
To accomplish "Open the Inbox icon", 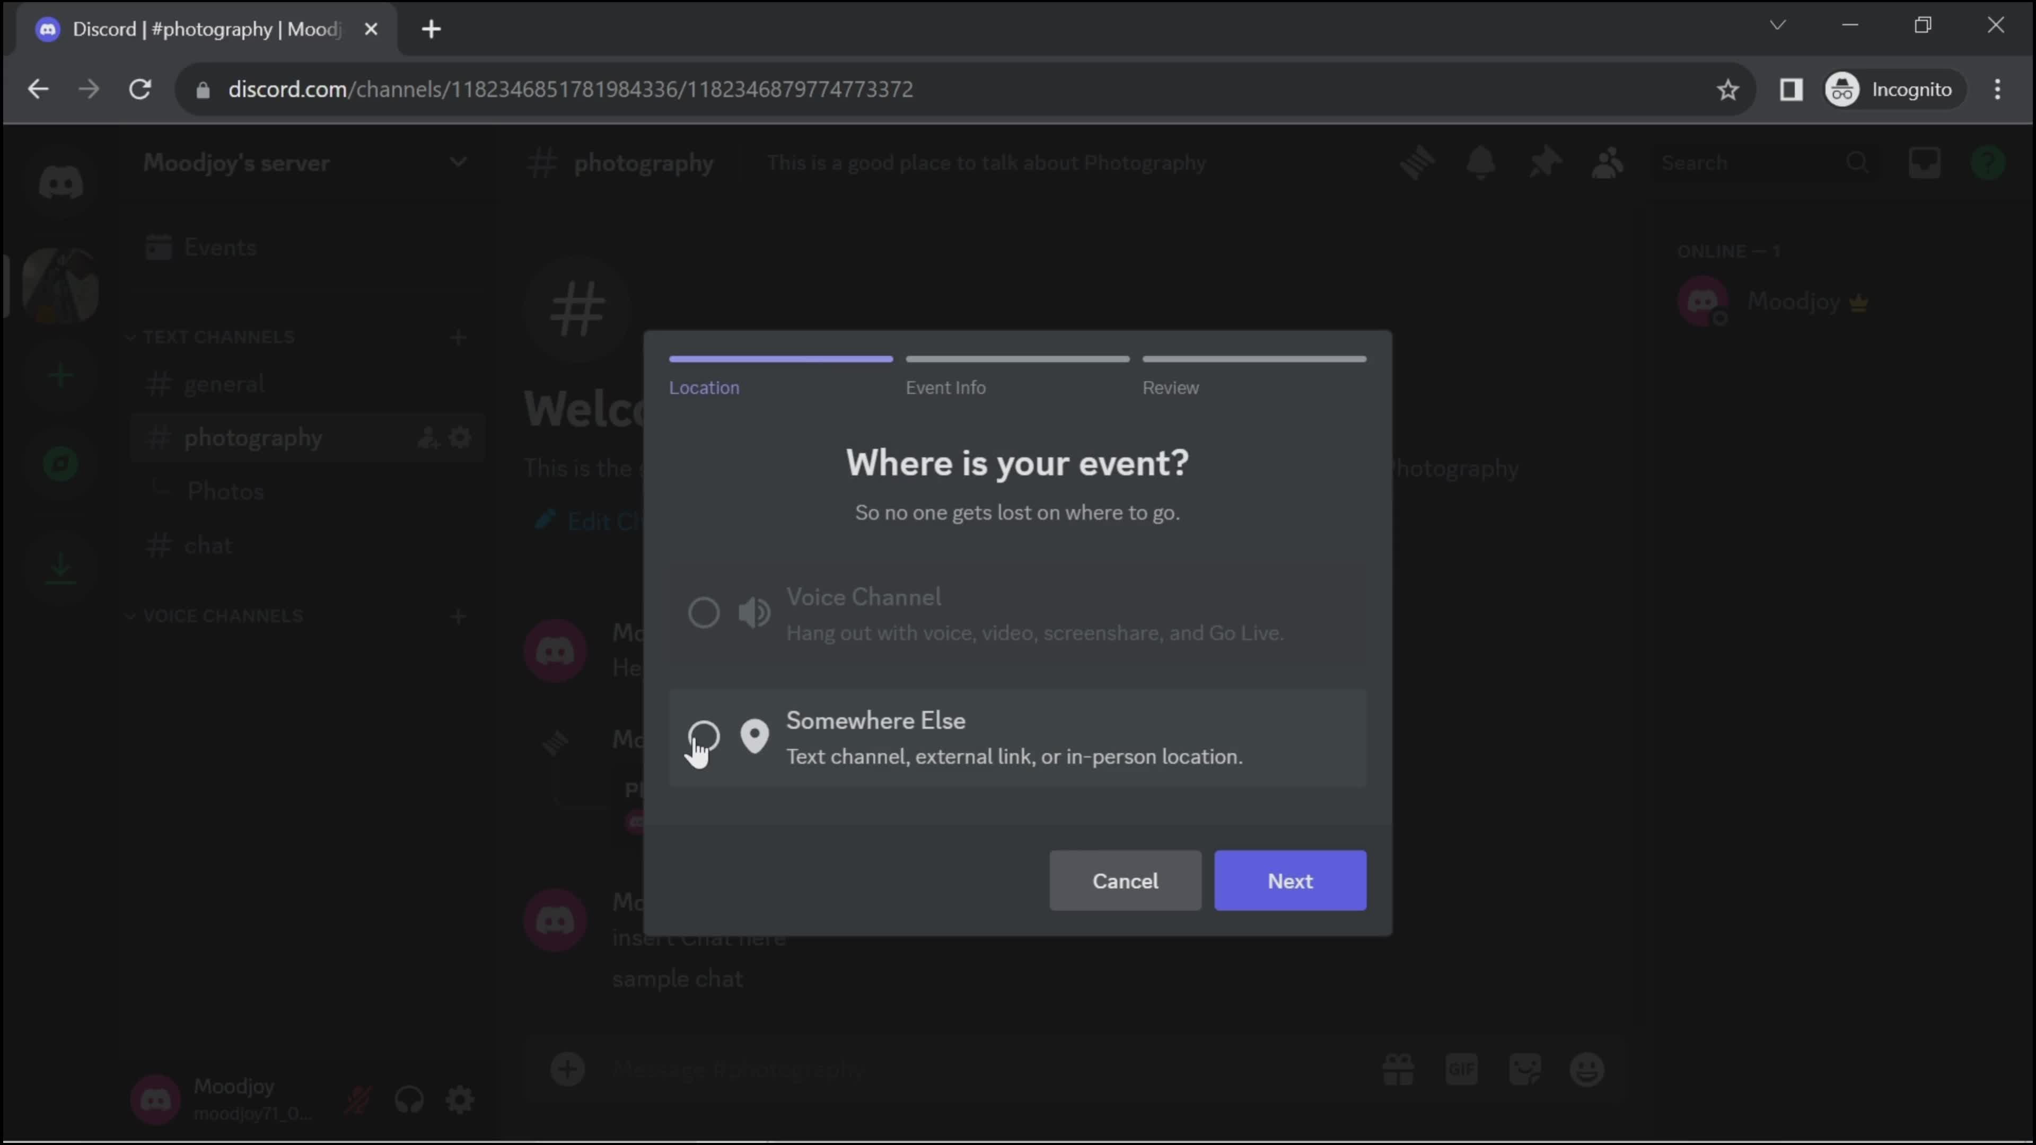I will point(1925,163).
